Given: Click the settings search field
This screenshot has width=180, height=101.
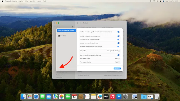Looking at the screenshot, I should (64, 27).
